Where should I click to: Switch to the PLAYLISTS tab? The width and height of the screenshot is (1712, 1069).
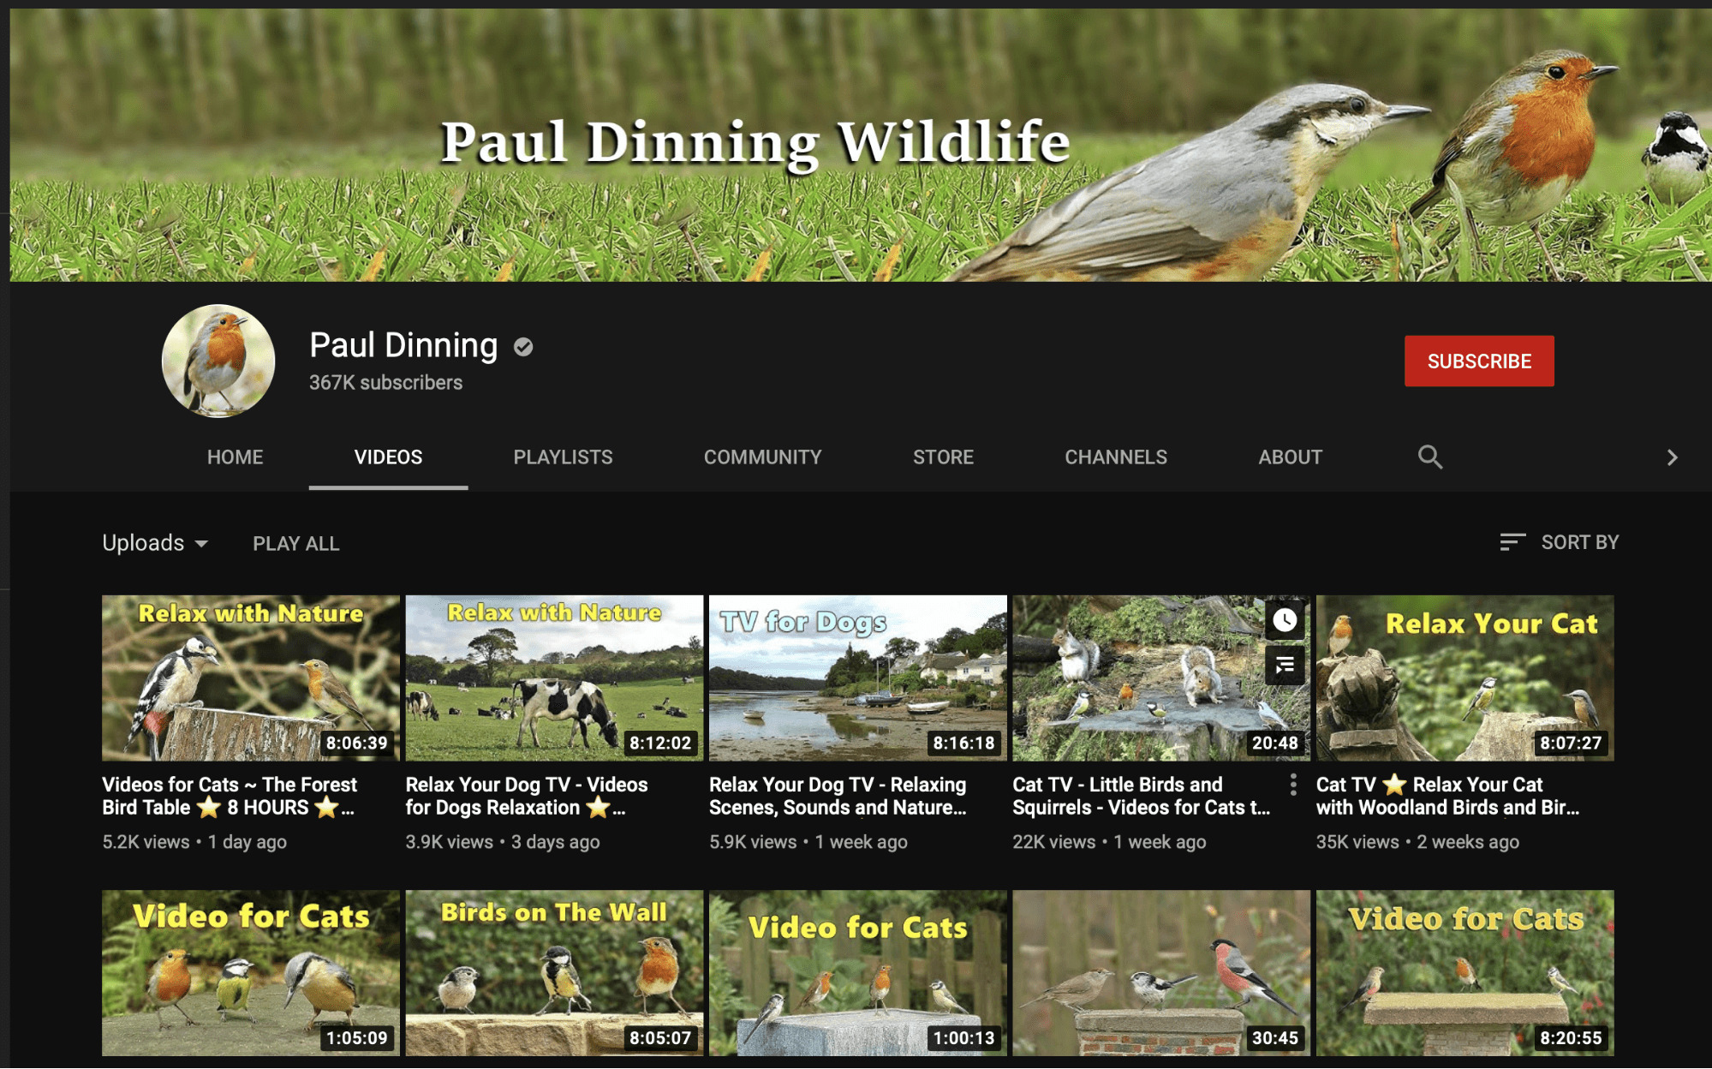pyautogui.click(x=562, y=457)
